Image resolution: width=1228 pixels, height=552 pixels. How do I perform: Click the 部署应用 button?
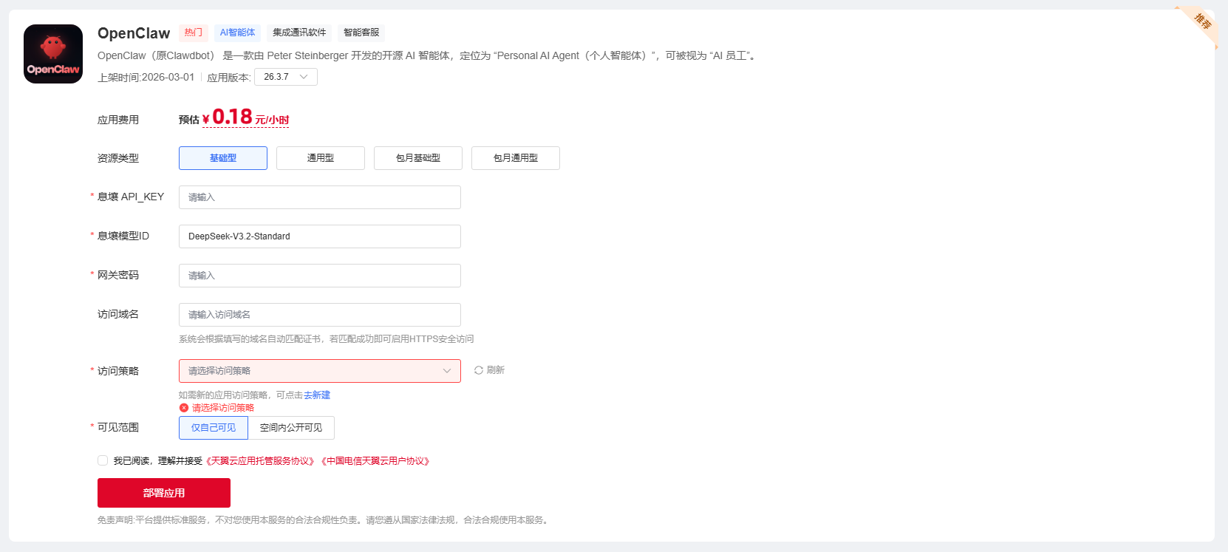pos(164,493)
